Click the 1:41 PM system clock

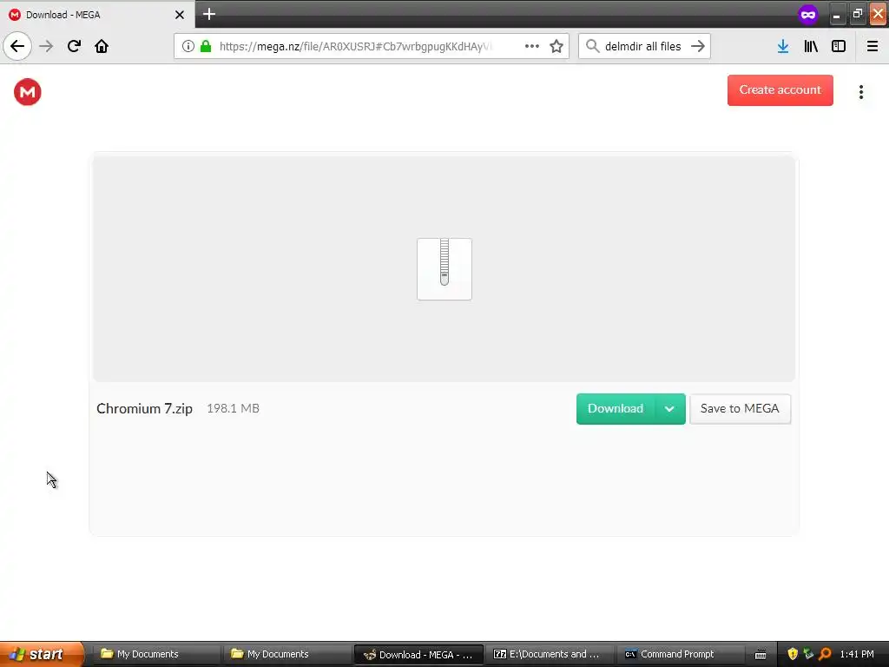coord(857,654)
